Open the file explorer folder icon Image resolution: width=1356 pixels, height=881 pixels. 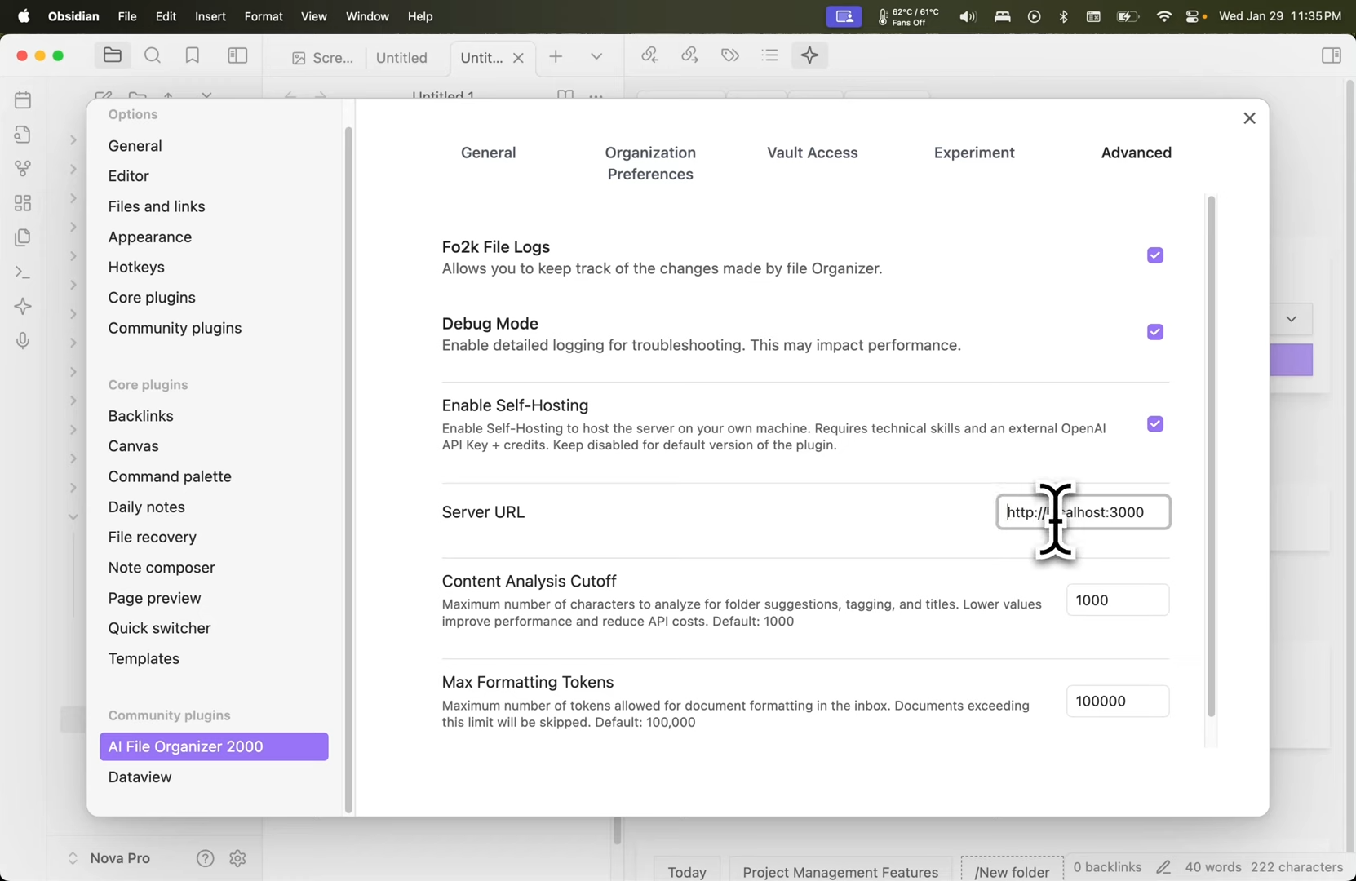click(112, 55)
